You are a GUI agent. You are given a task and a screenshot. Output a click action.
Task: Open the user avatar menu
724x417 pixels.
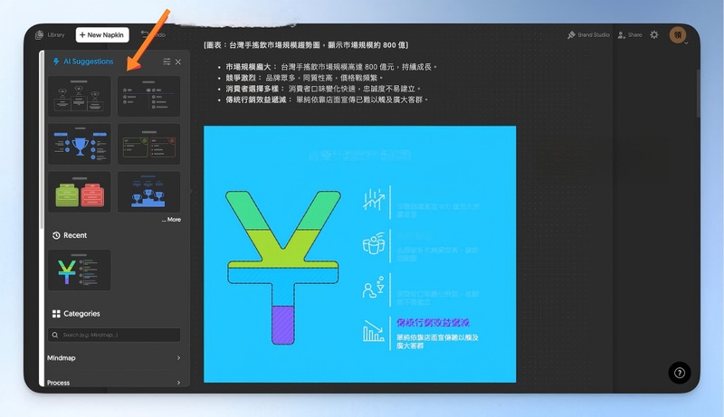click(x=678, y=35)
